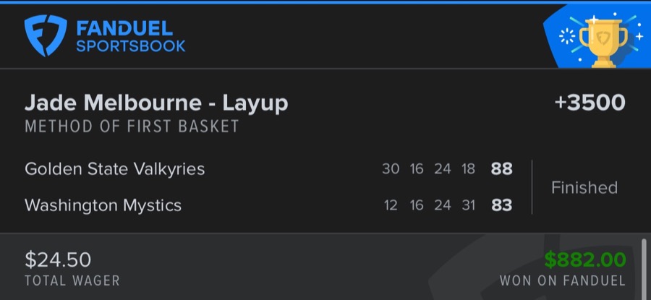Viewport: 651px width, 300px height.
Task: Click the FanDuel shield logo icon
Action: pos(46,36)
